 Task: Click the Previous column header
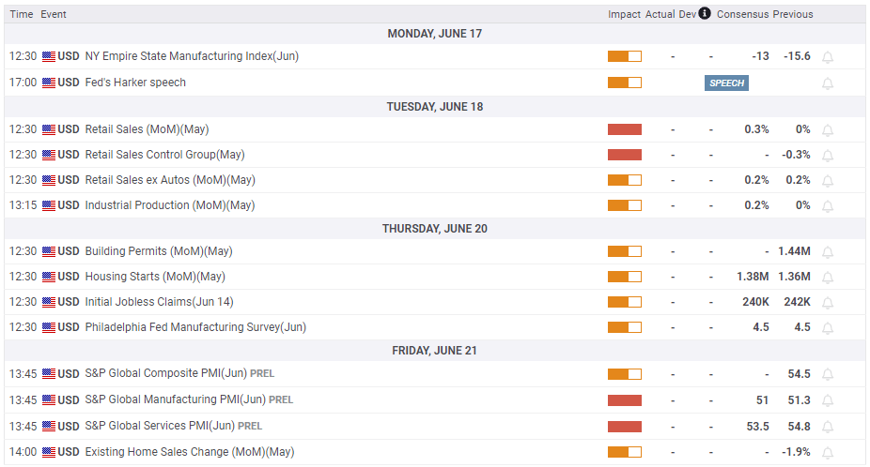pos(793,14)
